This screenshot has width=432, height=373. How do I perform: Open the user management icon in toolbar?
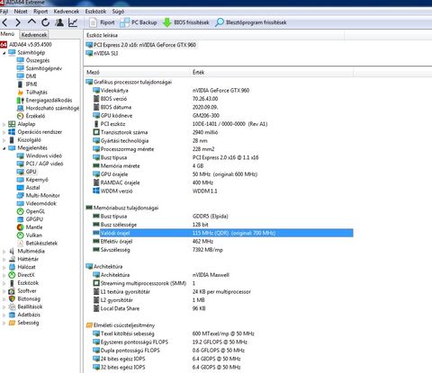point(59,22)
